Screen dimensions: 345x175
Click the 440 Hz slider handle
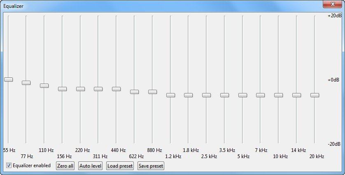116,89
